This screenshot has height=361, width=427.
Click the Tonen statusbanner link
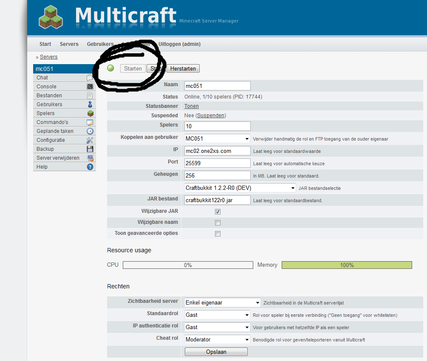click(192, 106)
